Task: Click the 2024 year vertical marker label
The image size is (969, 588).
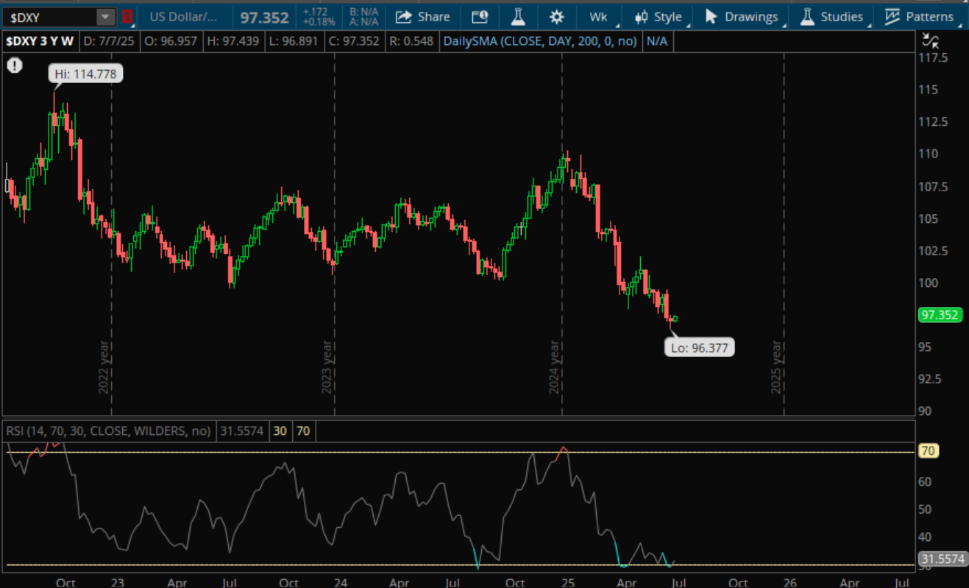Action: pyautogui.click(x=556, y=366)
